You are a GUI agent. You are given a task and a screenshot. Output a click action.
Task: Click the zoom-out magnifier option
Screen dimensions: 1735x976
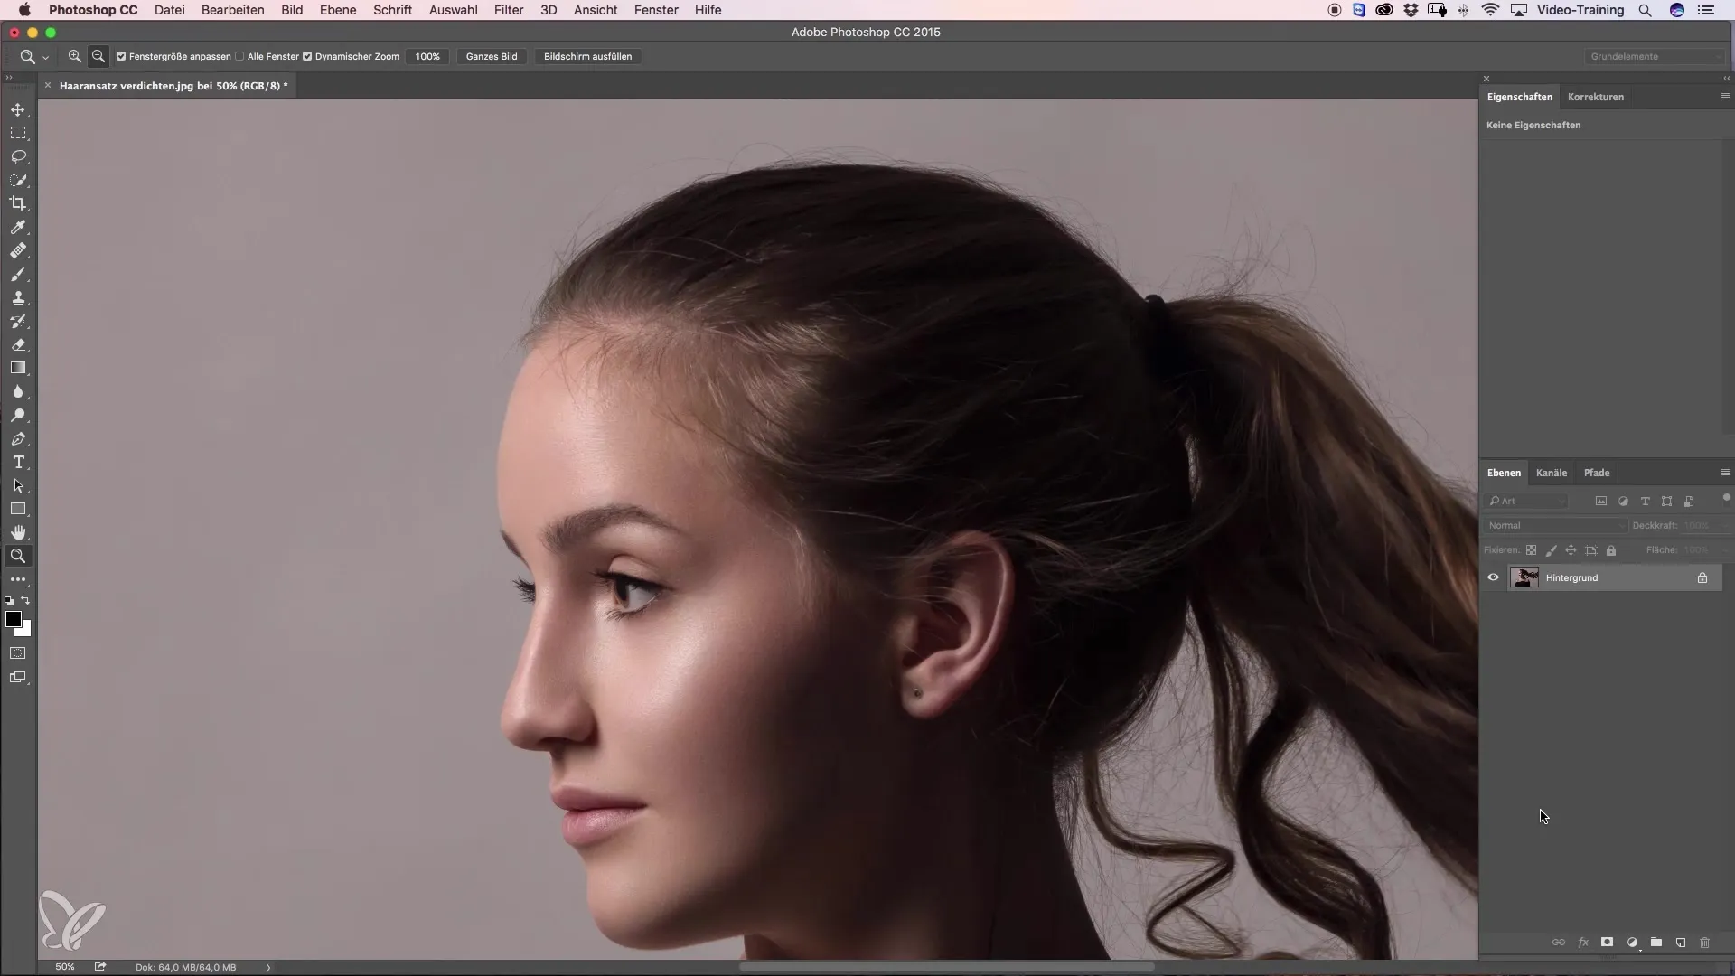pyautogui.click(x=98, y=56)
